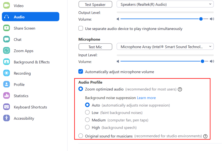
Task: Expand the Speakers (Realtek Audio) dropdown
Action: 165,4
